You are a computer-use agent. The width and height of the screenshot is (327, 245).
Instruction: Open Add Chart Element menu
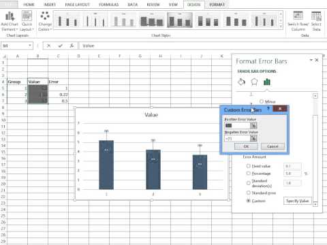coord(10,21)
